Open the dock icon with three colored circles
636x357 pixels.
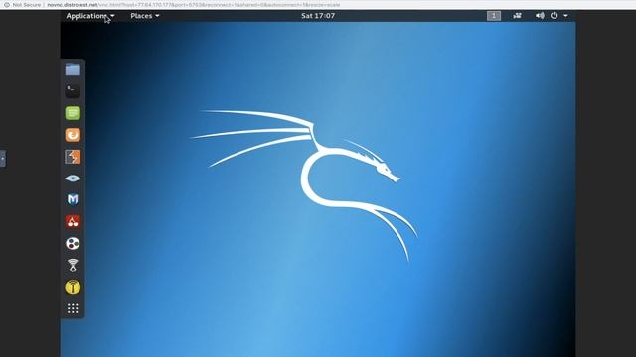point(73,243)
